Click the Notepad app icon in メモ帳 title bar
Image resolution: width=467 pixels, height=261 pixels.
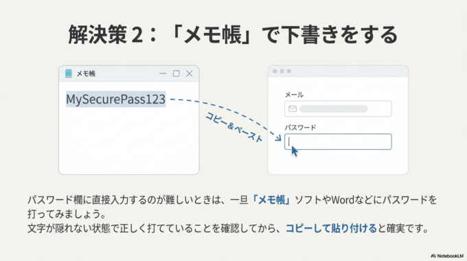click(x=69, y=73)
